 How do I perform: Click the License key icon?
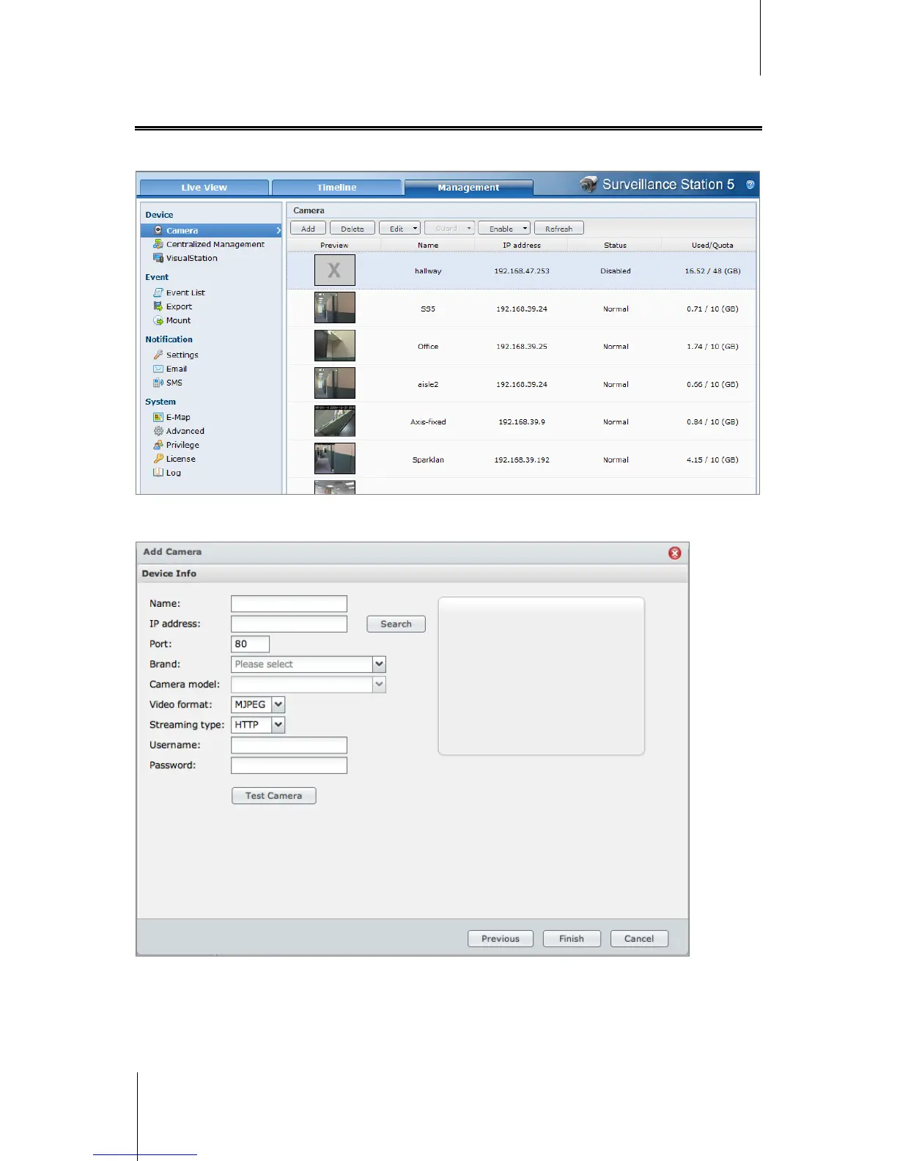click(x=158, y=459)
